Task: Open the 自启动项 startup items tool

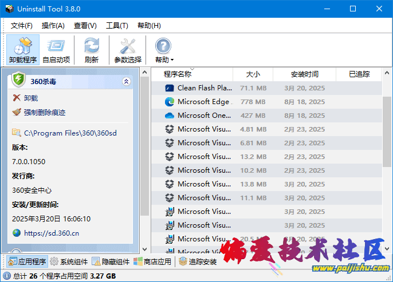Action: coord(56,50)
